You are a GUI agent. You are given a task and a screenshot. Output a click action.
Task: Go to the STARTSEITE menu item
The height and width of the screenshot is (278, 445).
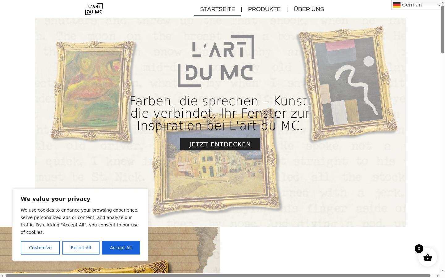coord(218,9)
